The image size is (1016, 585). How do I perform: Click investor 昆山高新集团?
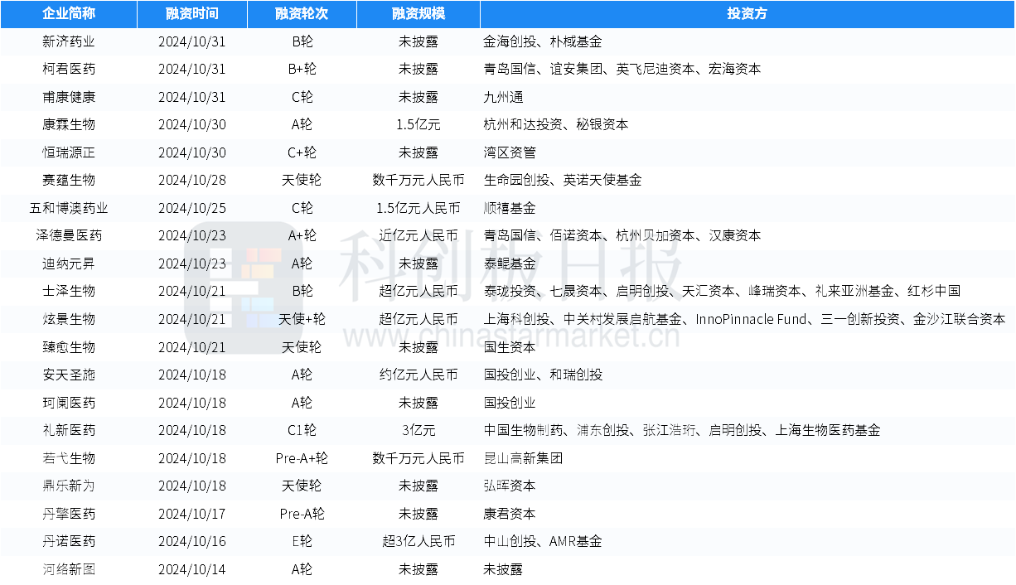pos(523,458)
